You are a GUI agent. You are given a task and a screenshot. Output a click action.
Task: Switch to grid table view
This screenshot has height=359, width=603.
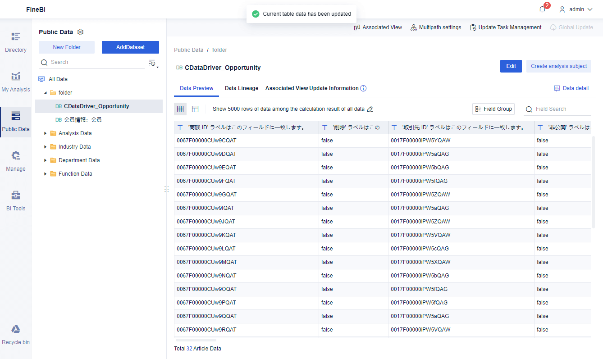(x=180, y=109)
